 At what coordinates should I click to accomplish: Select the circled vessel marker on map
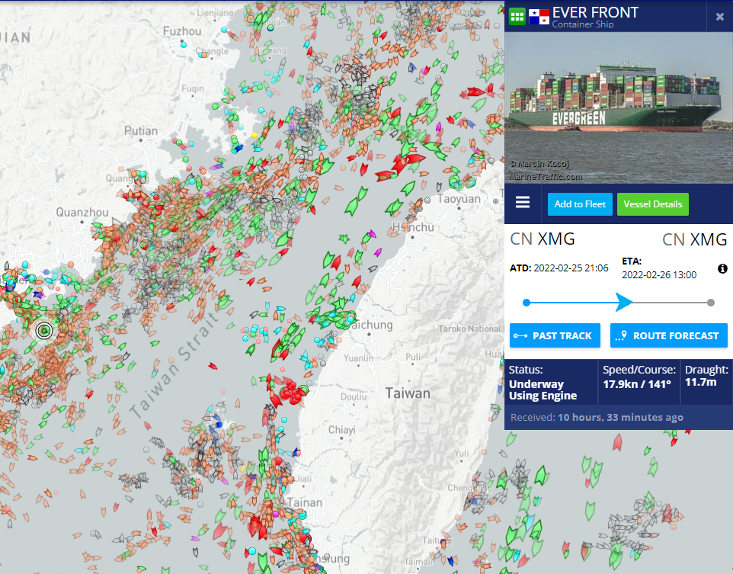pyautogui.click(x=44, y=330)
